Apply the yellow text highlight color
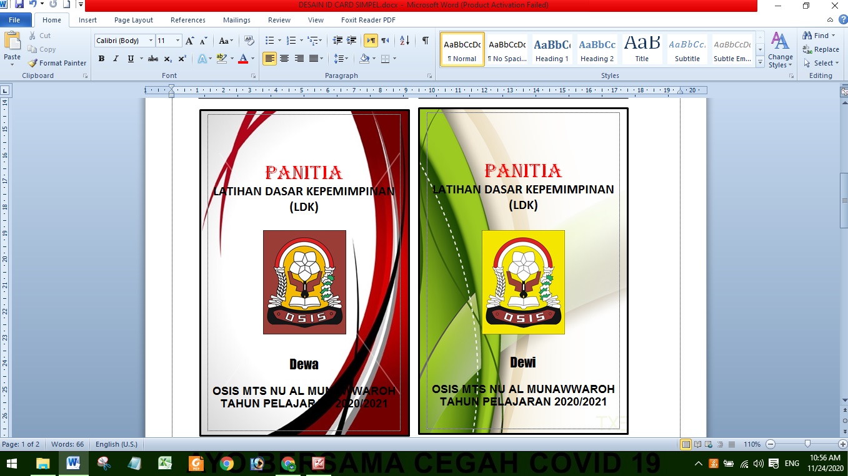Viewport: 848px width, 476px height. click(x=221, y=59)
